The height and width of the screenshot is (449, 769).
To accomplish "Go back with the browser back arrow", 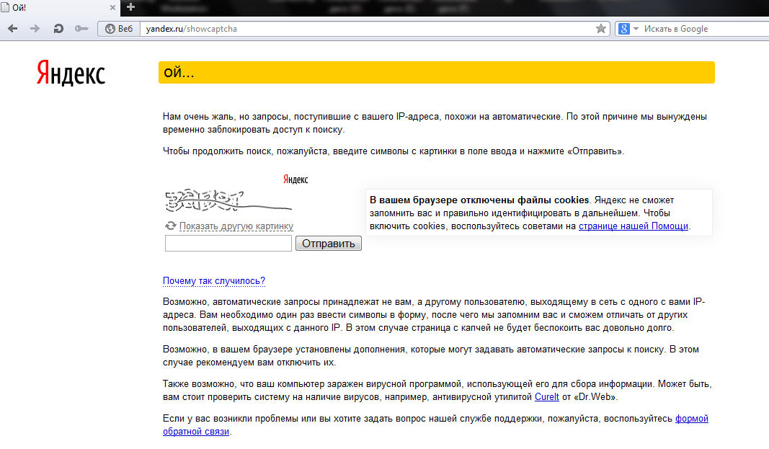I will coord(13,29).
